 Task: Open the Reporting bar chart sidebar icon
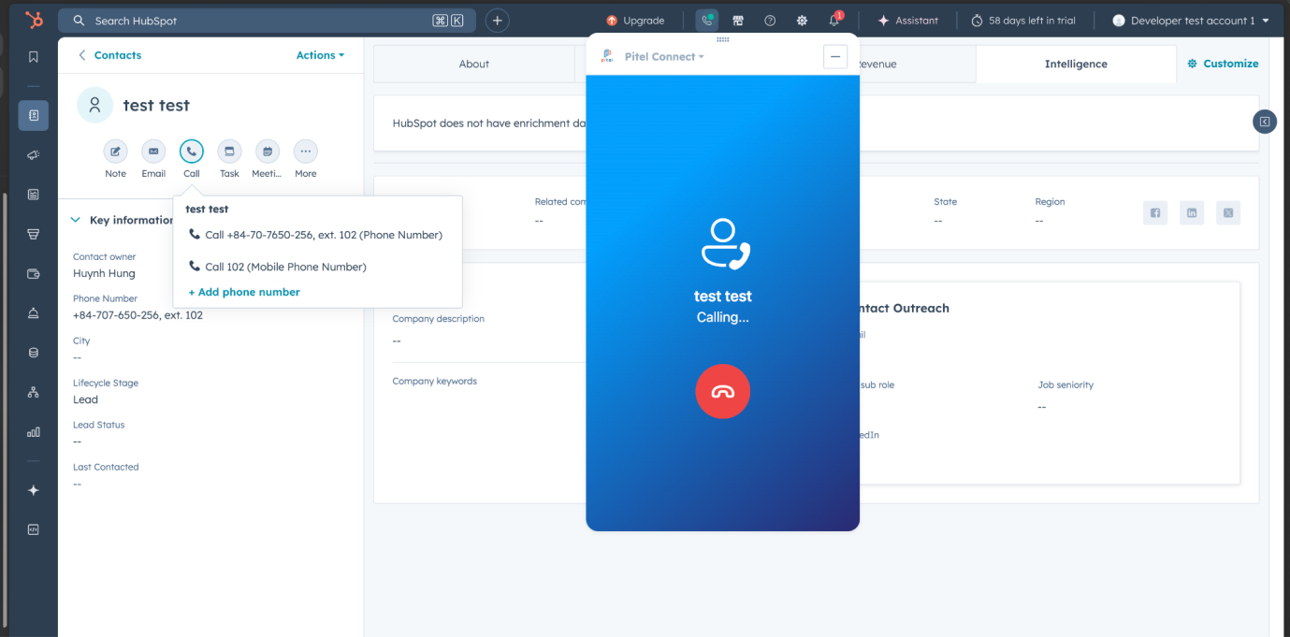(34, 432)
